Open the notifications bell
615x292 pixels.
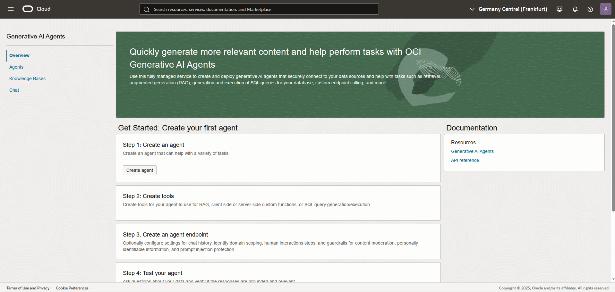575,9
